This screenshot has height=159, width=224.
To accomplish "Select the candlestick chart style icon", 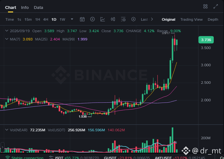I will pos(113,19).
